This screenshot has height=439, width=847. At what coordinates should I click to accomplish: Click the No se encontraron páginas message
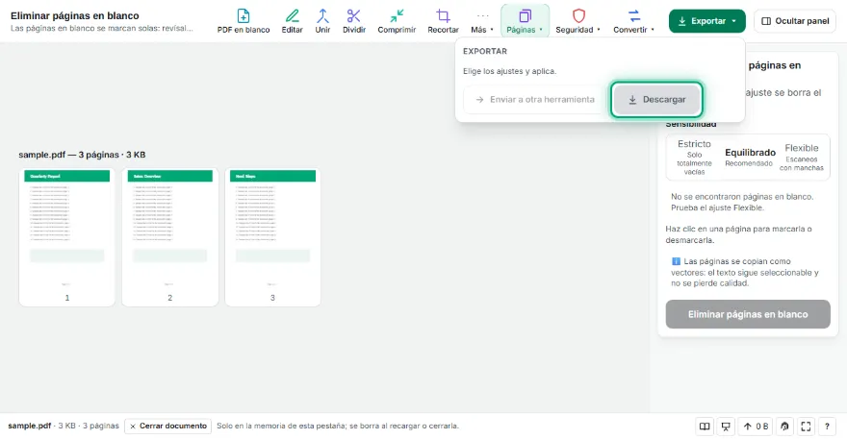point(742,202)
